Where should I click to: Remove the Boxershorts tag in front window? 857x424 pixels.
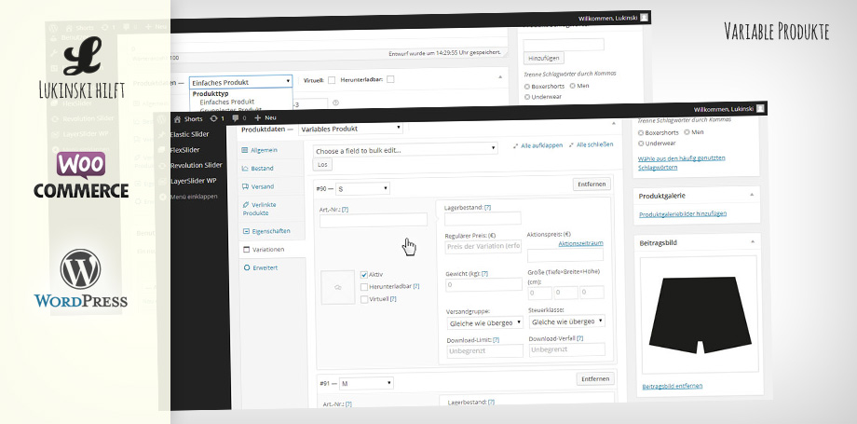(641, 132)
